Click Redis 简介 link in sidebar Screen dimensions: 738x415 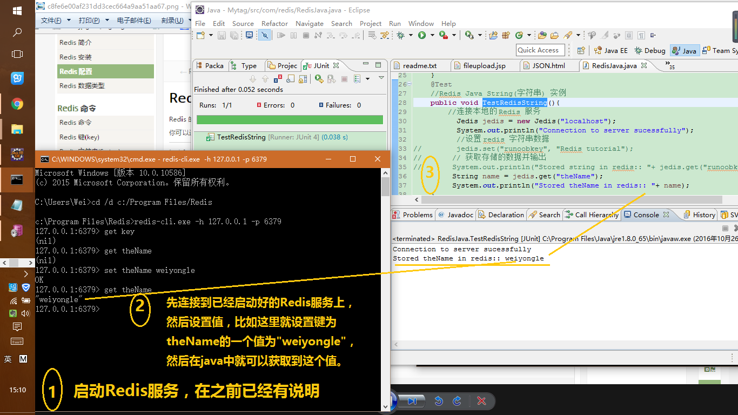tap(76, 43)
